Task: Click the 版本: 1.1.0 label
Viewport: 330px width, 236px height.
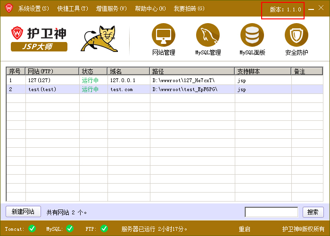Action: point(285,9)
